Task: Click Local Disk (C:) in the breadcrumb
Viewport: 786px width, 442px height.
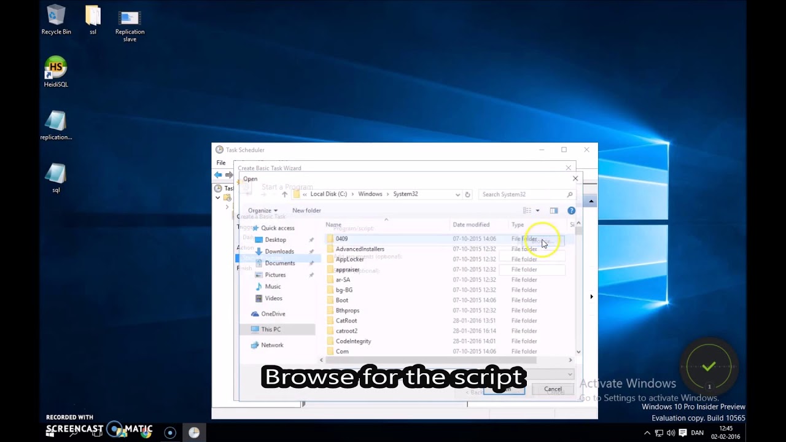Action: click(329, 194)
